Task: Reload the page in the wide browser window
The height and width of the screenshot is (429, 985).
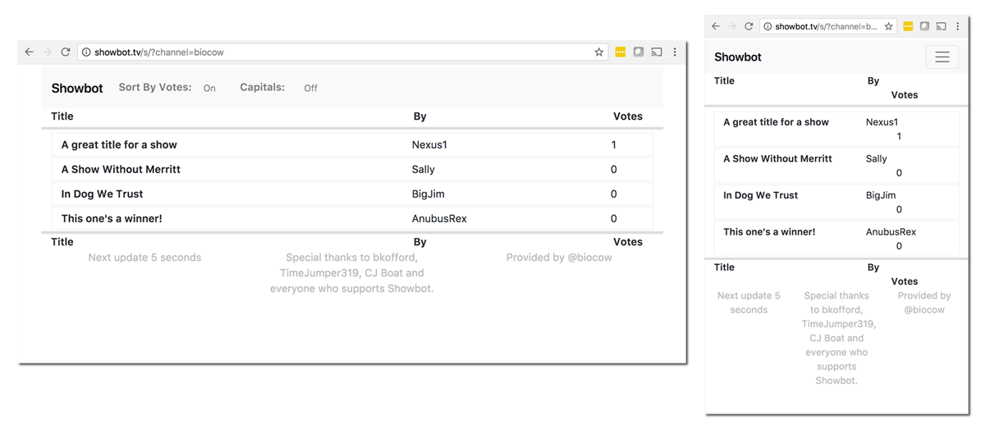Action: (66, 52)
